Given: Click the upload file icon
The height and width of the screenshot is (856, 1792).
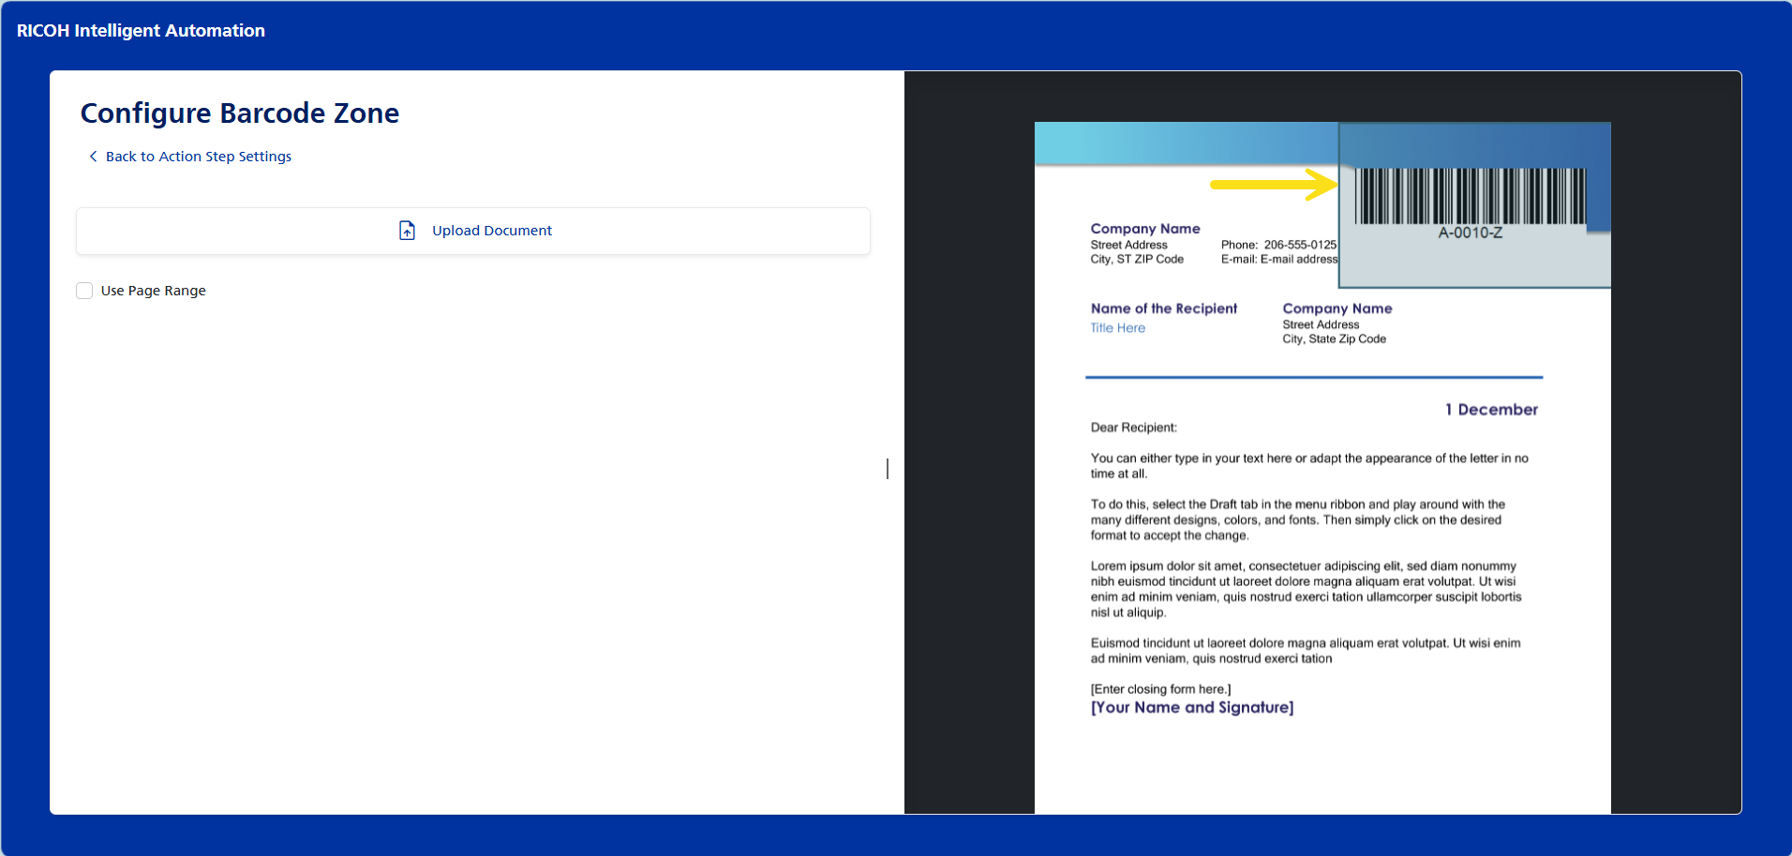Looking at the screenshot, I should point(407,231).
